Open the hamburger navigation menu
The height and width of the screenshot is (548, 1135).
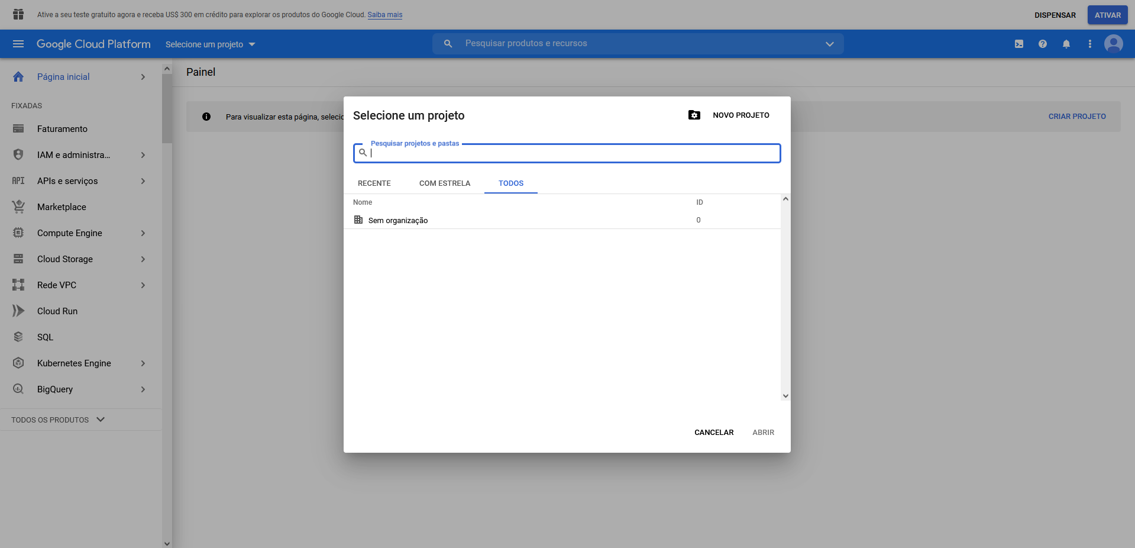point(18,44)
